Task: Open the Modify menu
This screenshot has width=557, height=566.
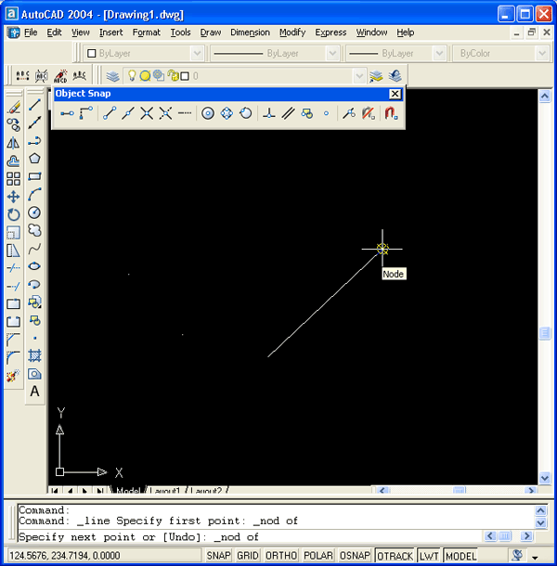Action: [292, 32]
